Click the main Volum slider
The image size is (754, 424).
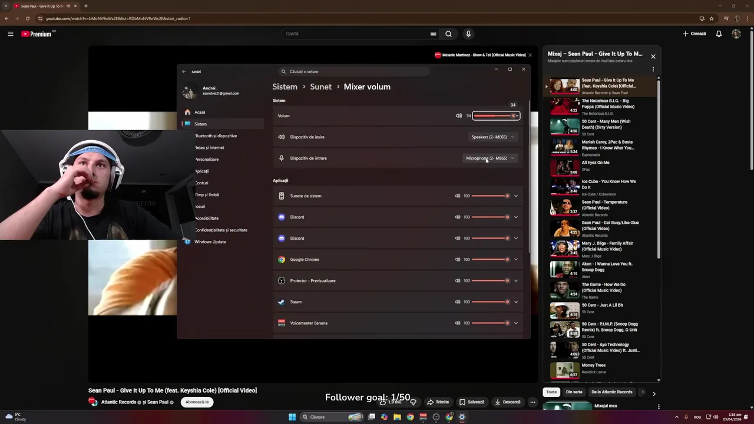click(495, 116)
